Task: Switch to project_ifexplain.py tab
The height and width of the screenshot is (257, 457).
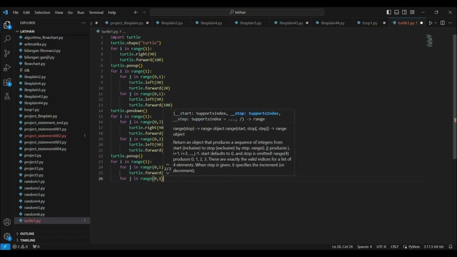Action: point(127,23)
